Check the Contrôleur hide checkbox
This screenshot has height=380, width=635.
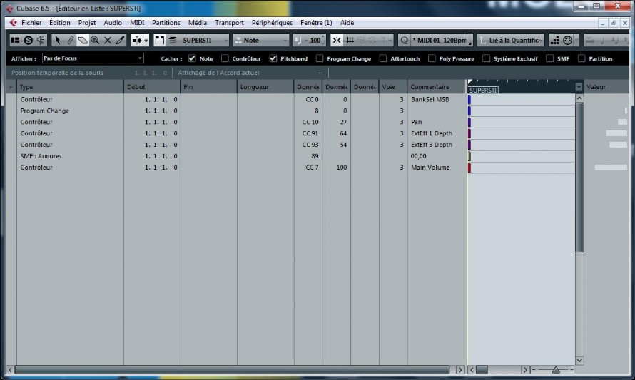coord(225,58)
